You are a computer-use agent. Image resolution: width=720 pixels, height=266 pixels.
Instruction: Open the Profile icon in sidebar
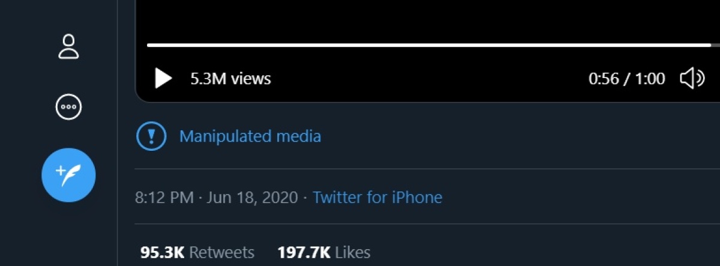(68, 47)
